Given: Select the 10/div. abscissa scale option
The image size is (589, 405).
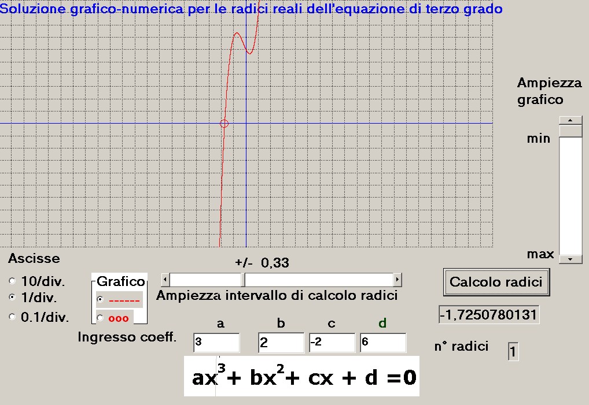Looking at the screenshot, I should 13,281.
